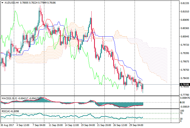
Task: Click the 0.80005 price axis label
Action: 184,36
